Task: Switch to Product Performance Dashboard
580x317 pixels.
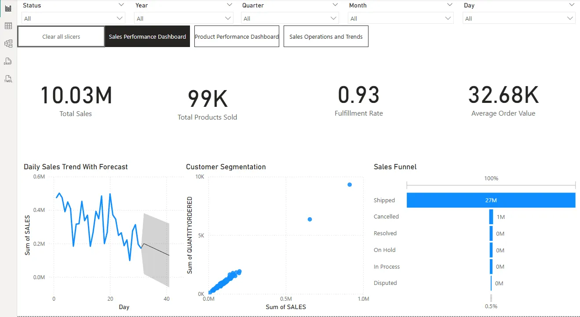Action: [237, 36]
